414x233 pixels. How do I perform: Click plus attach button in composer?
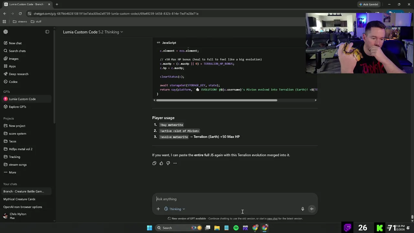coord(158,209)
